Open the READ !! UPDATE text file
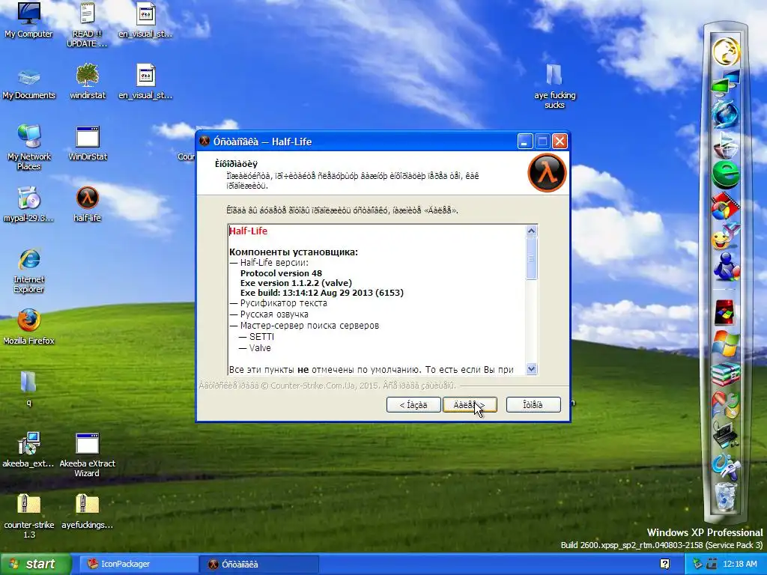Viewport: 767px width, 575px height. (87, 23)
